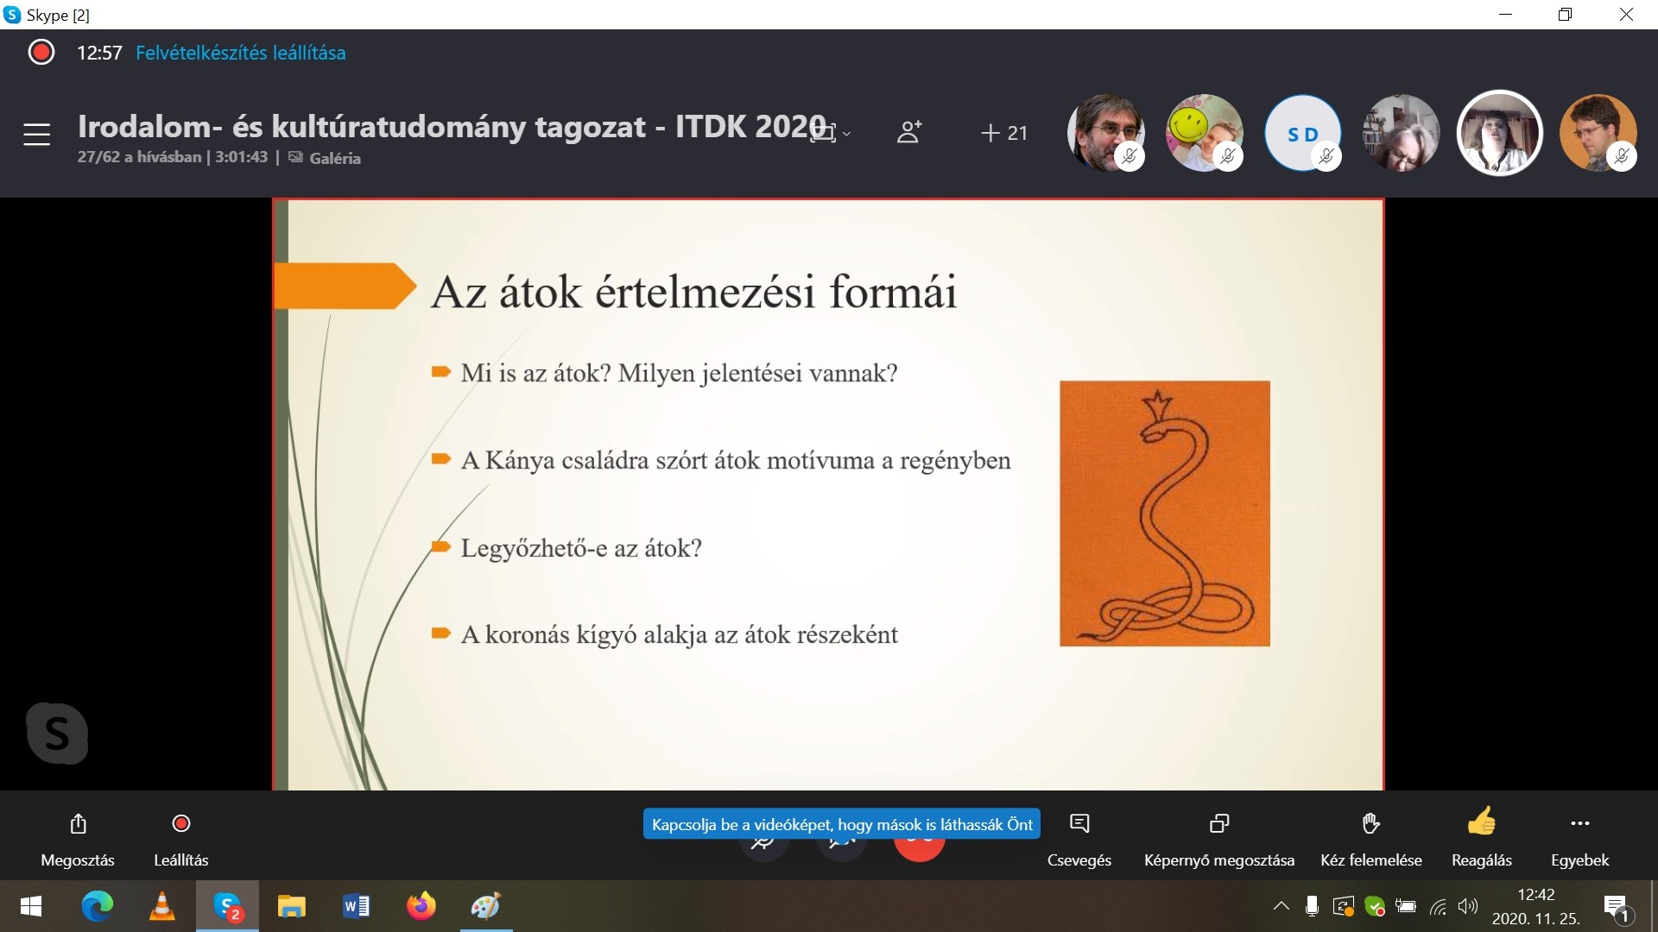1658x932 pixels.
Task: Click the add participant icon
Action: tap(908, 132)
